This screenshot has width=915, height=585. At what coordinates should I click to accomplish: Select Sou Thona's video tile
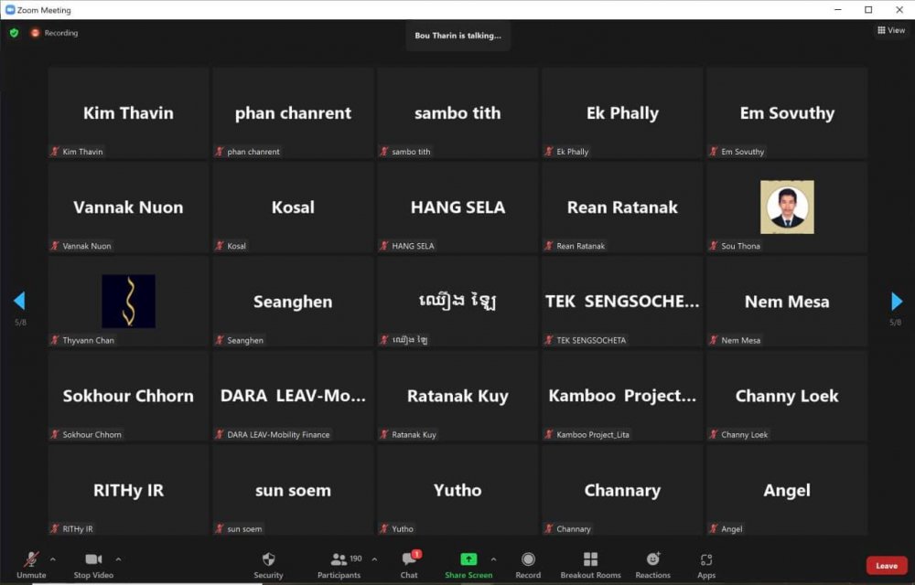pos(787,207)
